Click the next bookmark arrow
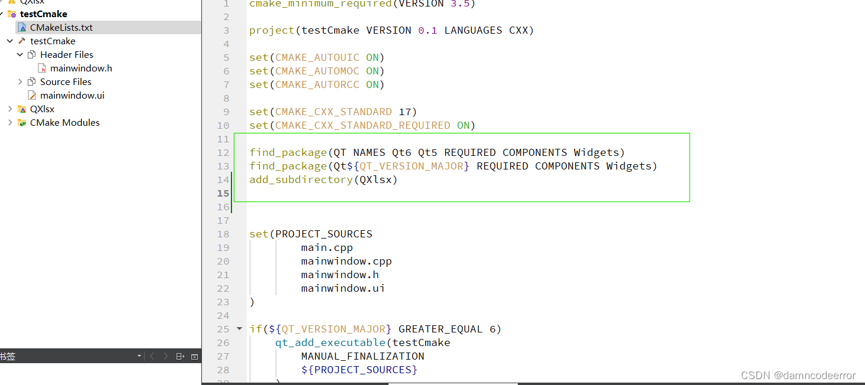Screen dimensions: 865x385 166,355
